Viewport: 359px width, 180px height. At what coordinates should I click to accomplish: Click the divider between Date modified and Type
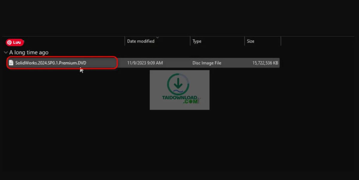click(190, 41)
